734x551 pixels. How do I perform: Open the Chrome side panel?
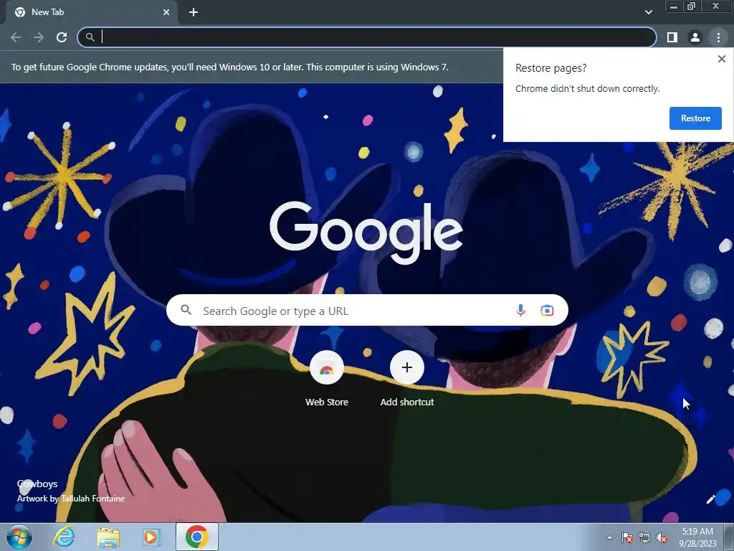pyautogui.click(x=672, y=37)
